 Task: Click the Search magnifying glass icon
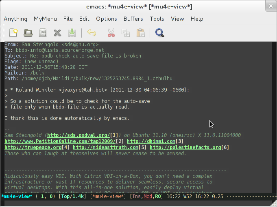[160, 33]
